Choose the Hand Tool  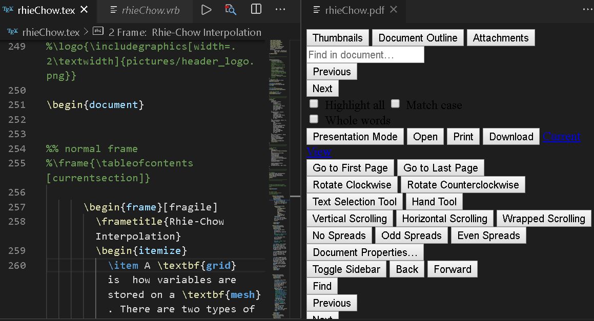[x=434, y=202]
